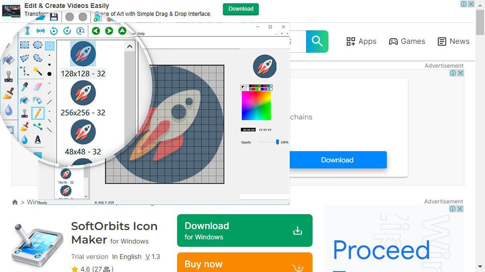Choose the Eyedropper color picker tool

(x=24, y=86)
